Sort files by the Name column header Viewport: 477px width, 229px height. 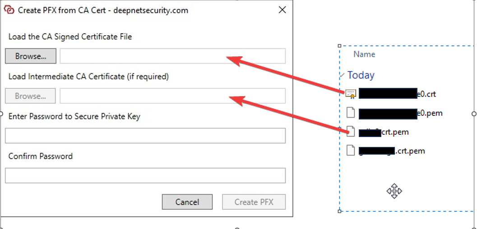(364, 54)
